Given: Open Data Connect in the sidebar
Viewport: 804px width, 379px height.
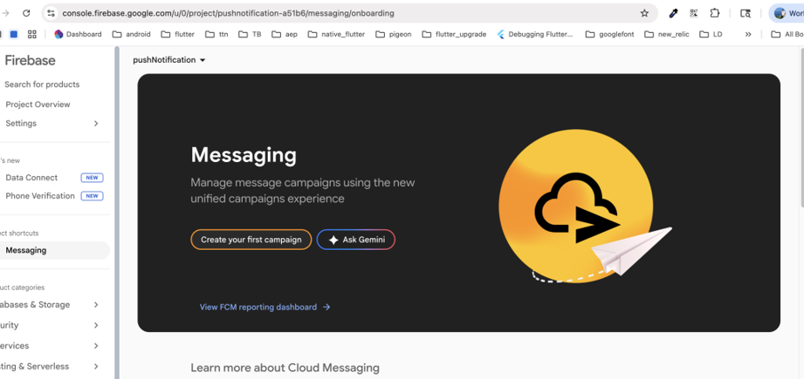Looking at the screenshot, I should click(x=31, y=178).
